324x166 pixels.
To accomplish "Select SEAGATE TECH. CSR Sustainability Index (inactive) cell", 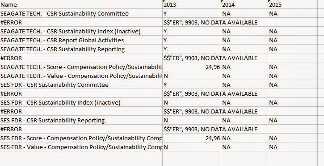I will [x=81, y=31].
